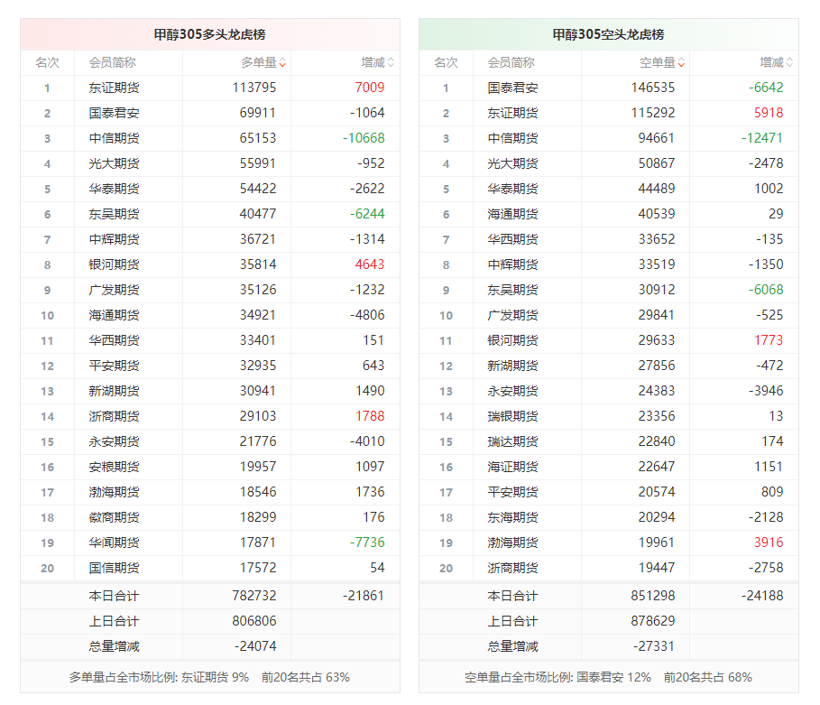Select the 甲醇305空头龙虎榜 title

point(608,34)
